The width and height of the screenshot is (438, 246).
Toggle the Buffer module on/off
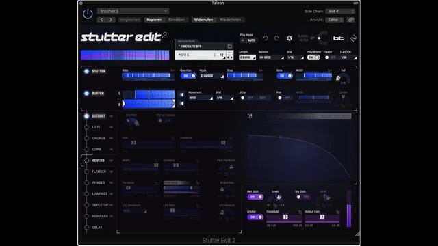(87, 93)
